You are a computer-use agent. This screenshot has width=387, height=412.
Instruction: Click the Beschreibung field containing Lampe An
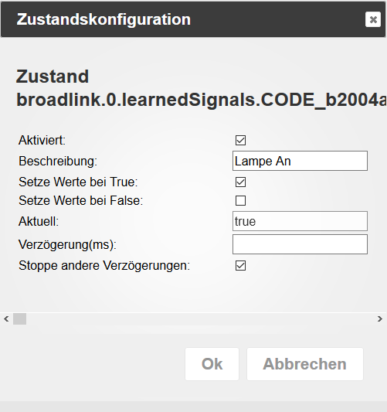click(x=300, y=161)
